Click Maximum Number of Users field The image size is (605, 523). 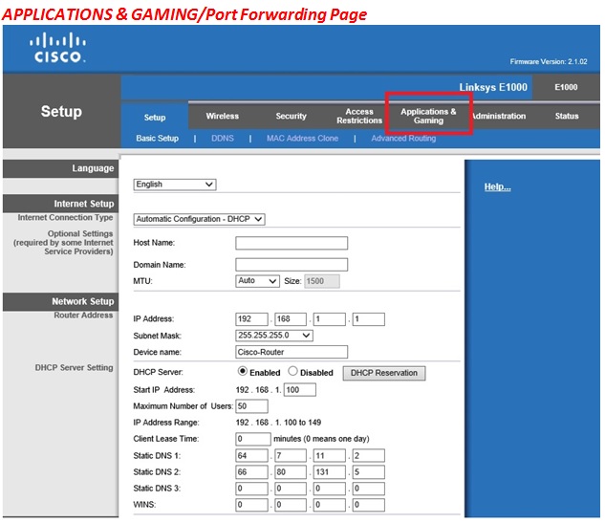coord(251,406)
